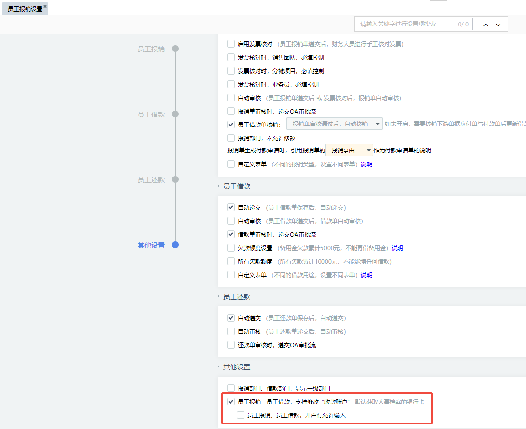The height and width of the screenshot is (429, 526).
Task: Open 说明 link beside 欠款额度设置
Action: (397, 248)
